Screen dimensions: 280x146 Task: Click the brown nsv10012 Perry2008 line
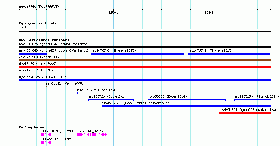coord(159,86)
